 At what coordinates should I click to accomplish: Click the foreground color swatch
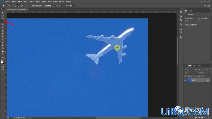[2, 63]
